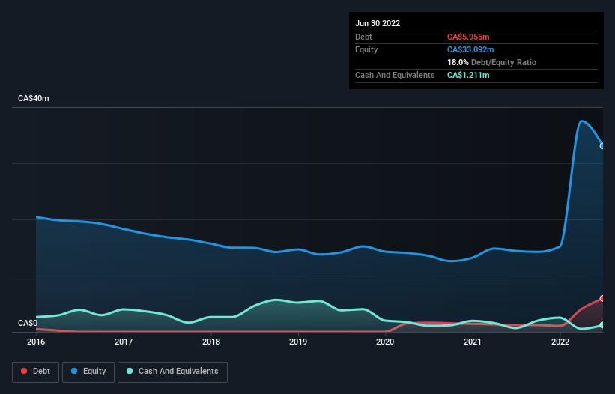The image size is (615, 394).
Task: Click the 2019 x-axis label
Action: pos(298,342)
